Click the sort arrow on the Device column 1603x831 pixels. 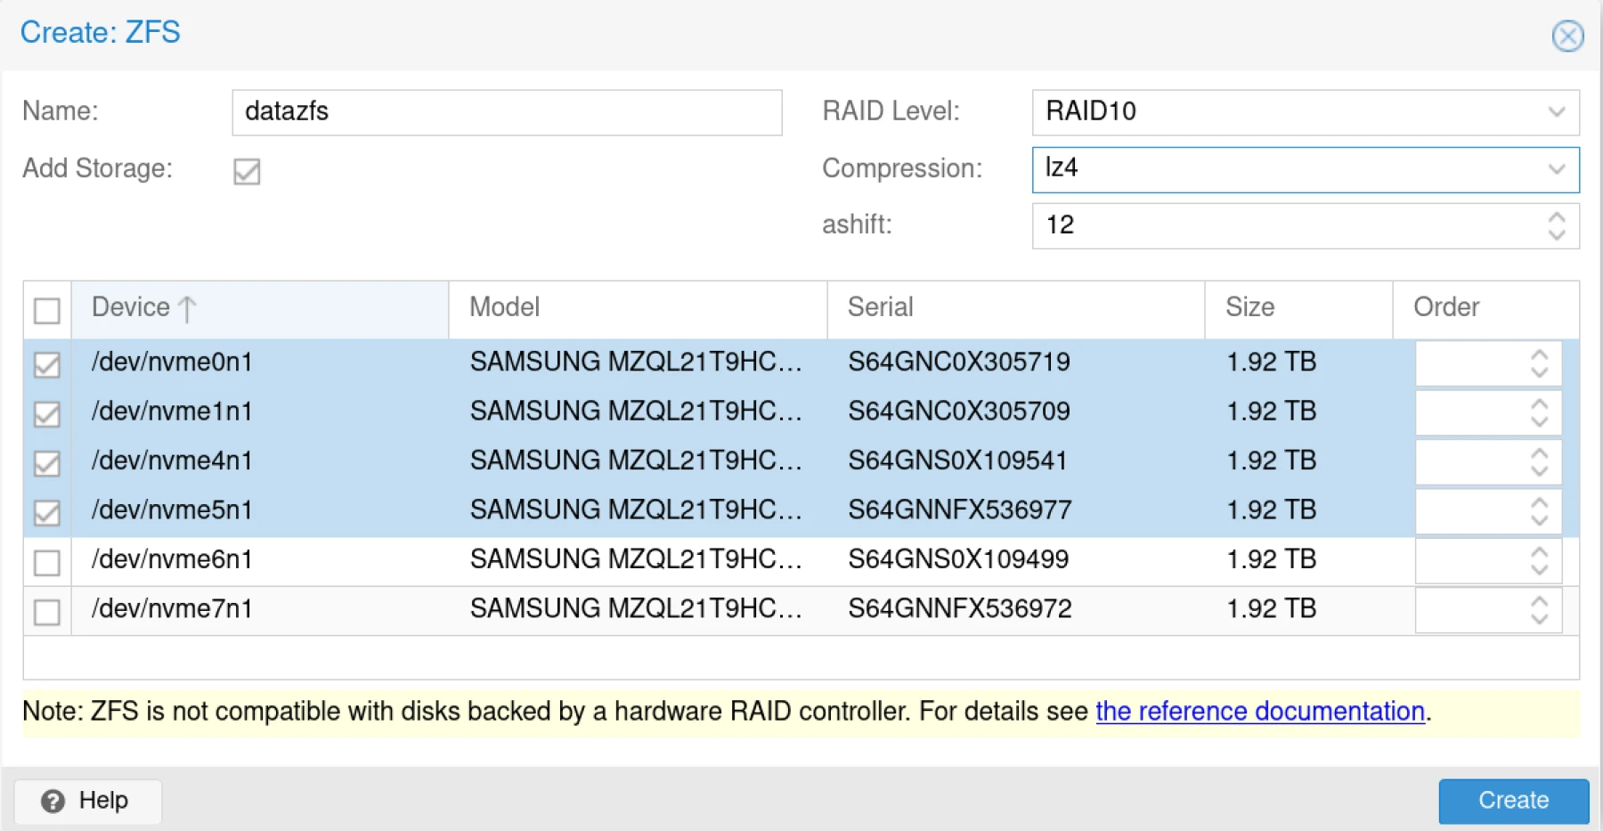[x=185, y=307]
